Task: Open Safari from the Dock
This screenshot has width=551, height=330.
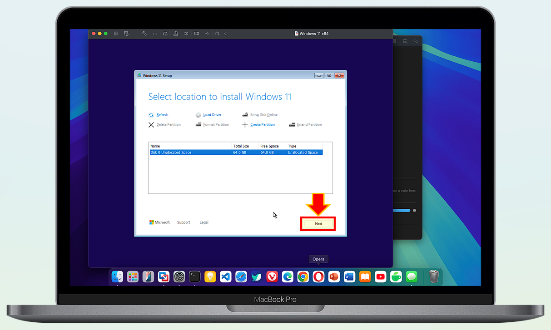Action: click(x=241, y=276)
